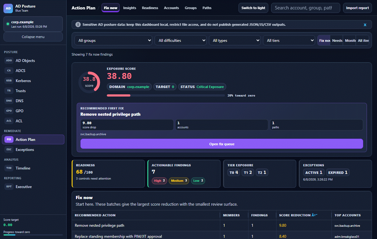Click the EXC icon beside Exceptions
This screenshot has width=377, height=239.
click(9, 149)
